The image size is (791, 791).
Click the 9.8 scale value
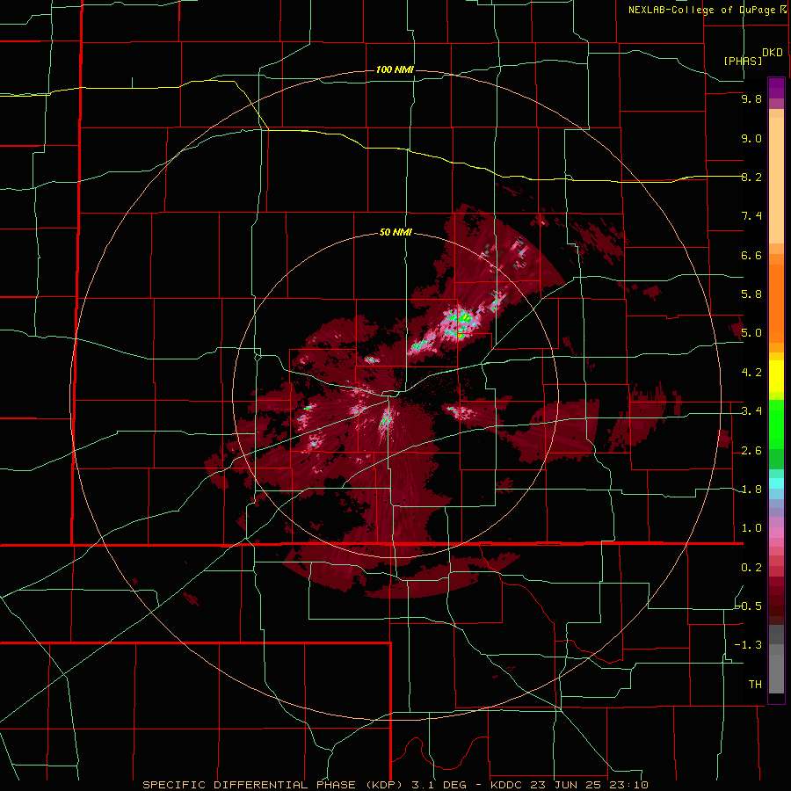751,98
